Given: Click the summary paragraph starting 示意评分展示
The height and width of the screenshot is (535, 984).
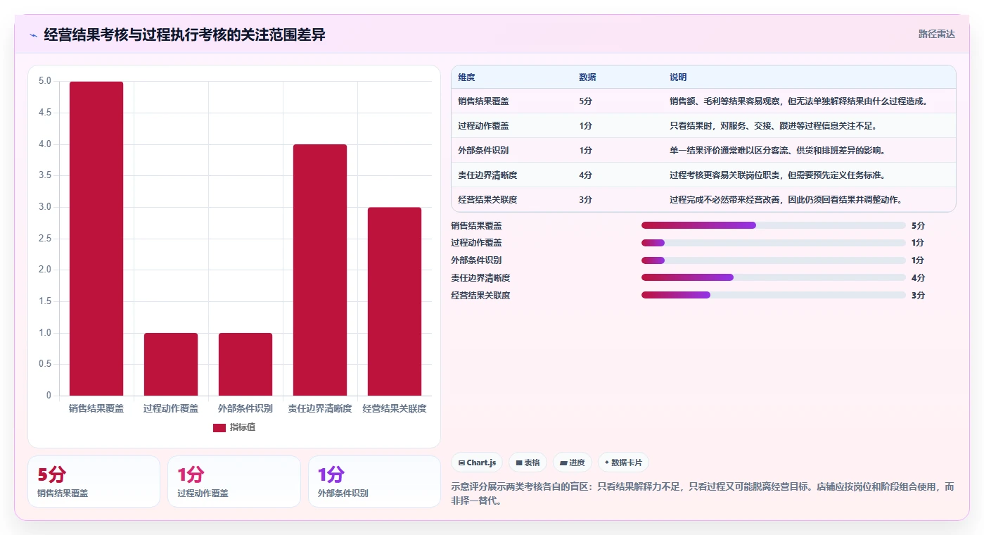Looking at the screenshot, I should click(x=703, y=493).
